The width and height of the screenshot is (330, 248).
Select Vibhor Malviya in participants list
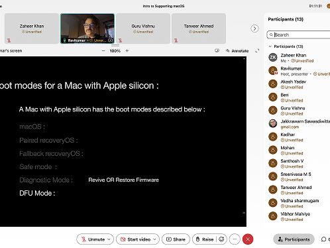299,216
